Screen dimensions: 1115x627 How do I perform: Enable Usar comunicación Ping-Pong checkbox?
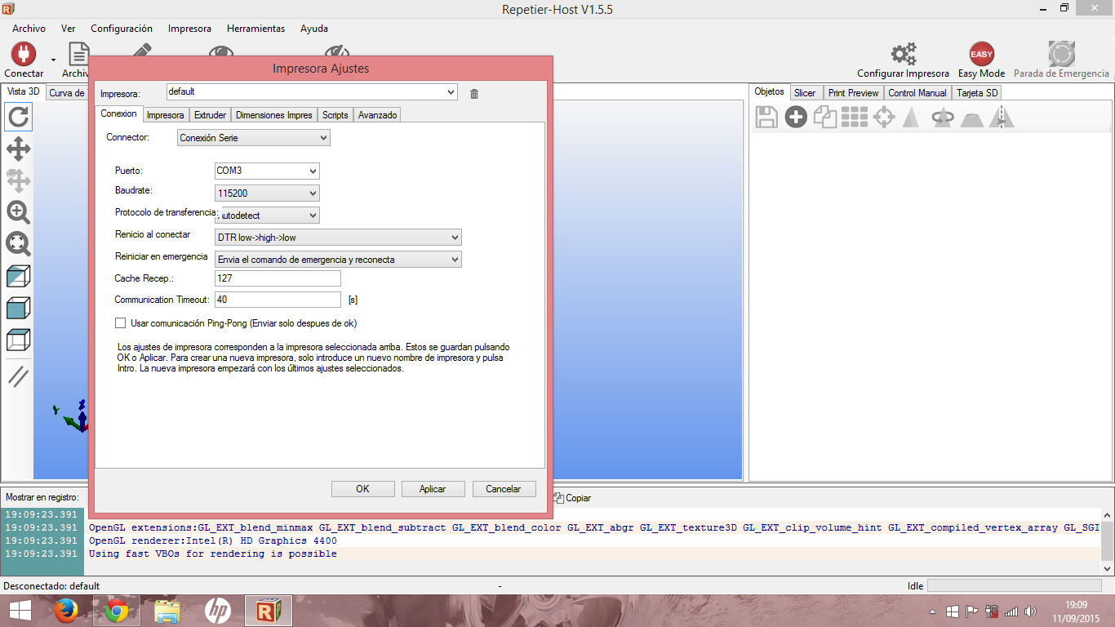click(121, 323)
